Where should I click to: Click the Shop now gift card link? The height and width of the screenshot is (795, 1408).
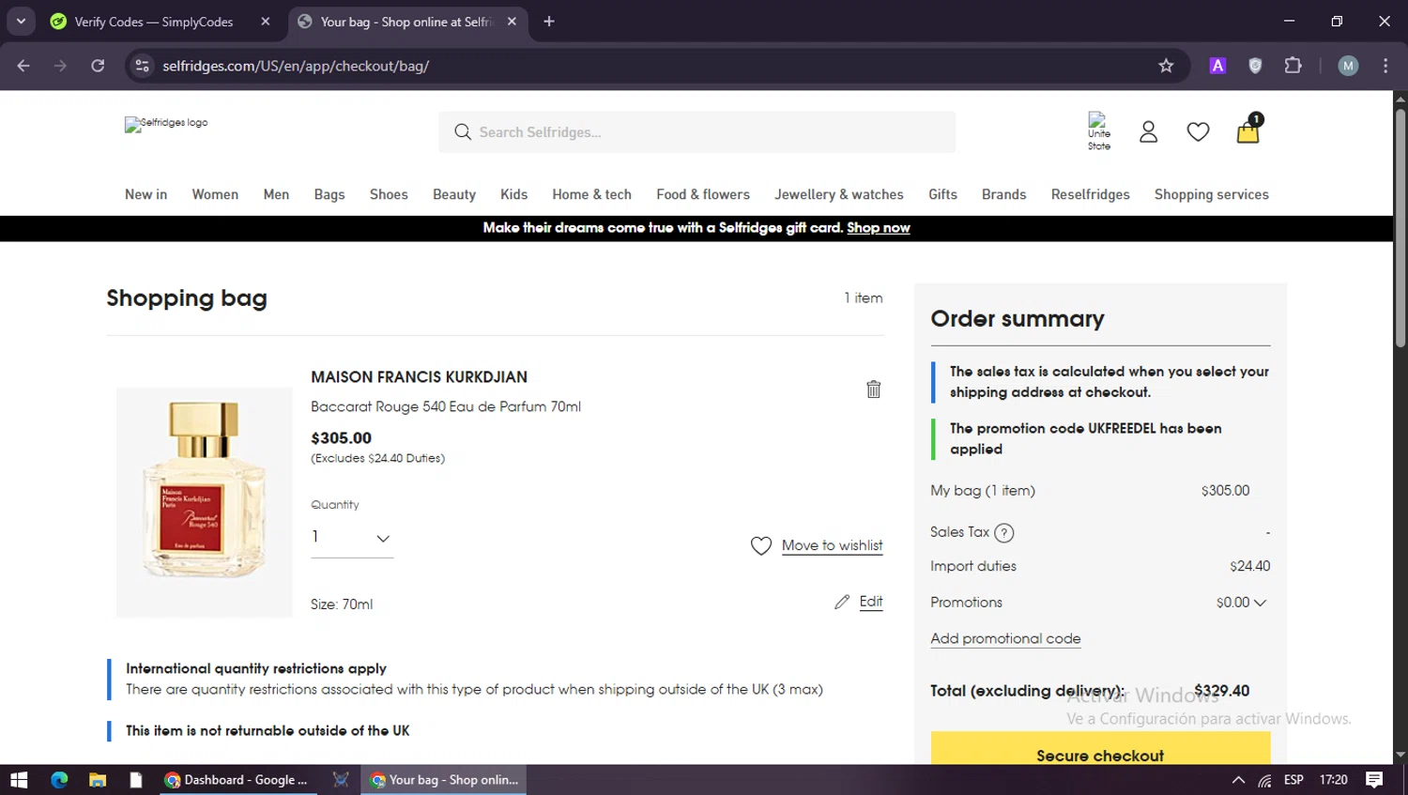[879, 228]
